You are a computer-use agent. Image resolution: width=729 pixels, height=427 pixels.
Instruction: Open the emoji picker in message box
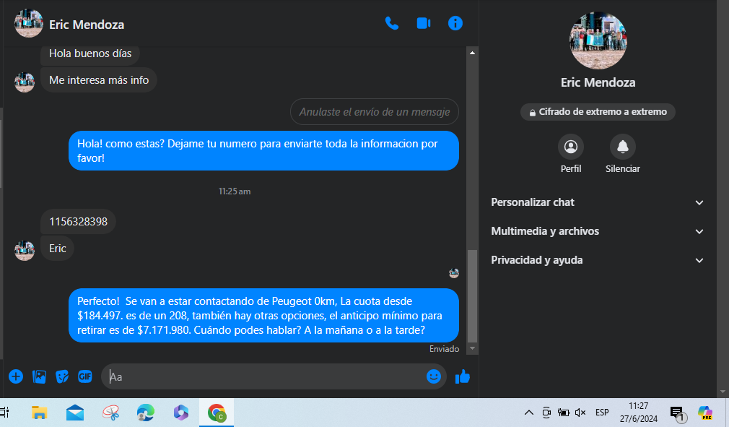tap(433, 376)
